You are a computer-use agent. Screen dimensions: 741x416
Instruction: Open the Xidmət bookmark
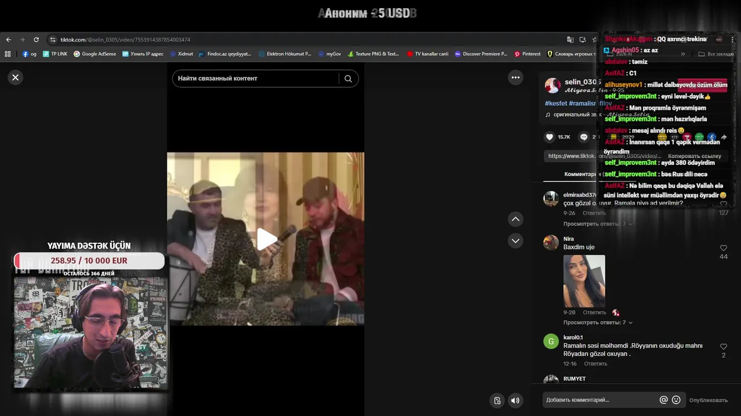point(181,54)
